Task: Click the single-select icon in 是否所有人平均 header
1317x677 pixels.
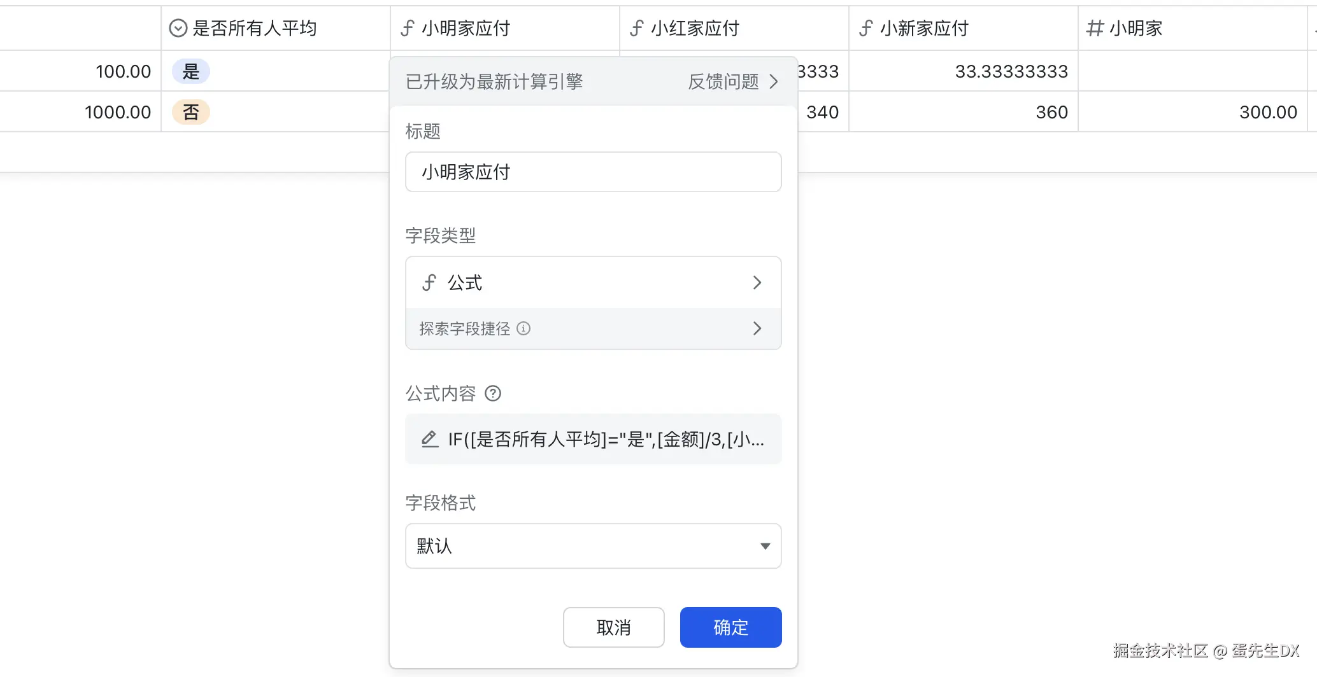Action: (178, 28)
